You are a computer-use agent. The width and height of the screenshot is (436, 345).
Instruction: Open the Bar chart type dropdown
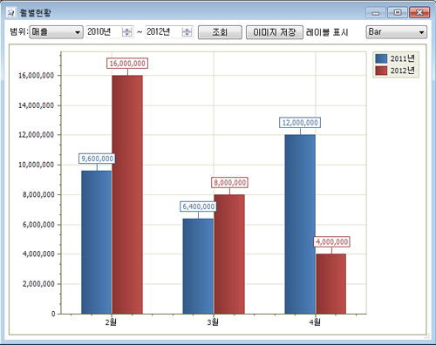396,32
